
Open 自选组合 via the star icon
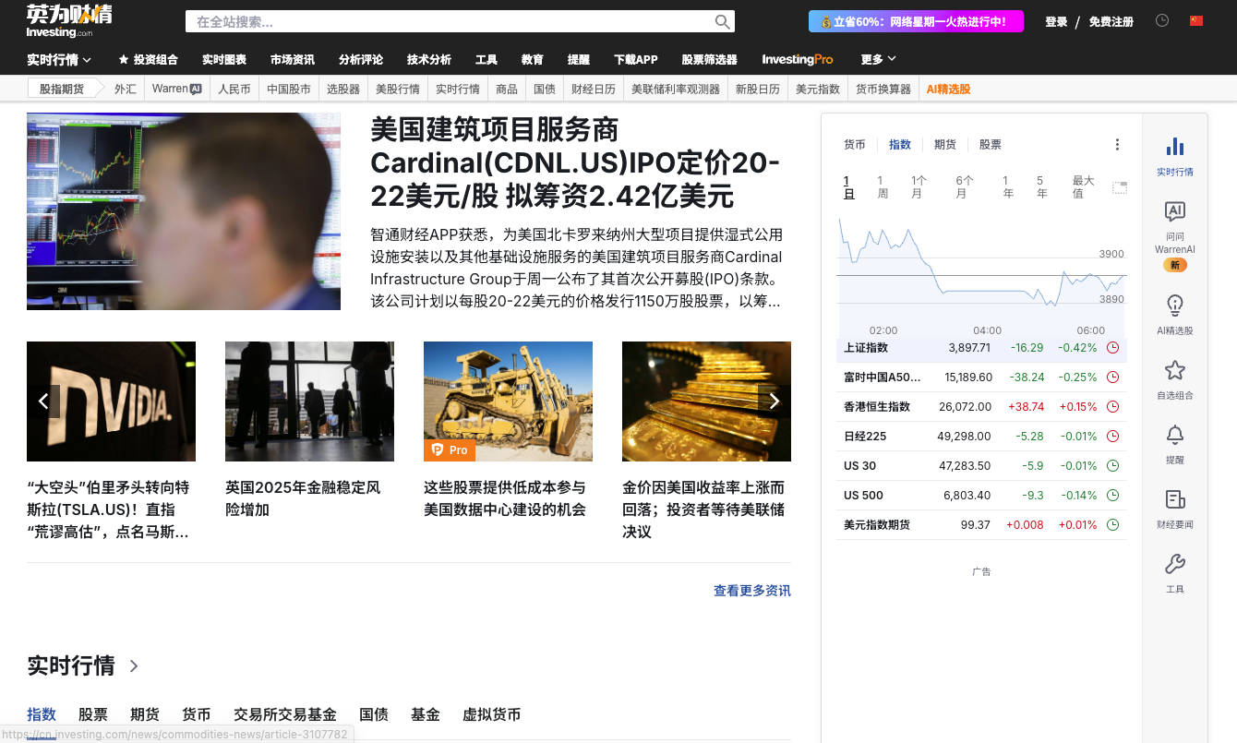point(1174,370)
